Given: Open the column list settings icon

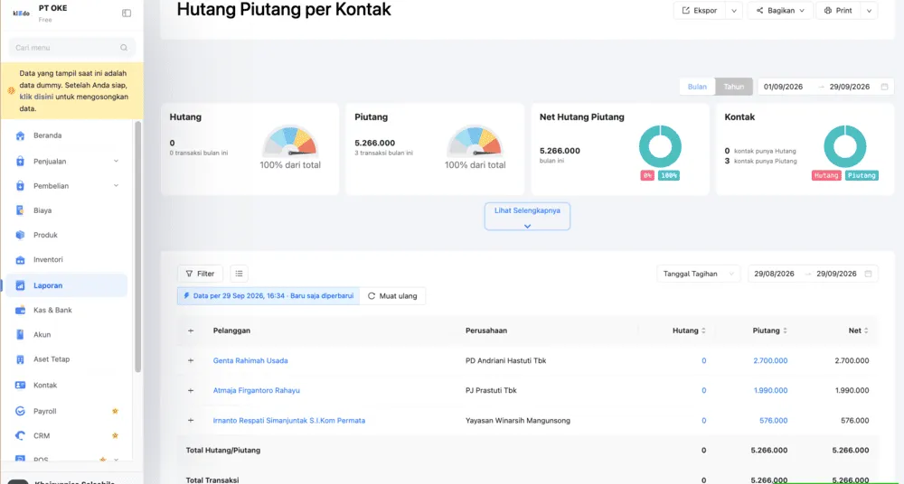Looking at the screenshot, I should [x=240, y=274].
